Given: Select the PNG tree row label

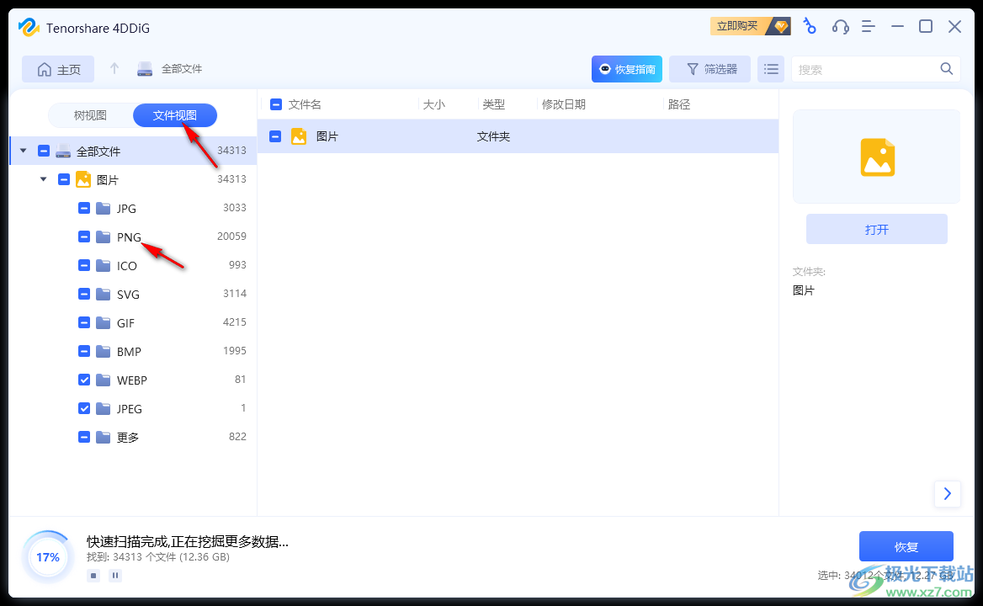Looking at the screenshot, I should (x=129, y=237).
